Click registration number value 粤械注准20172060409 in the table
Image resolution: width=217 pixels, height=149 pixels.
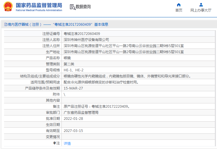point(82,34)
